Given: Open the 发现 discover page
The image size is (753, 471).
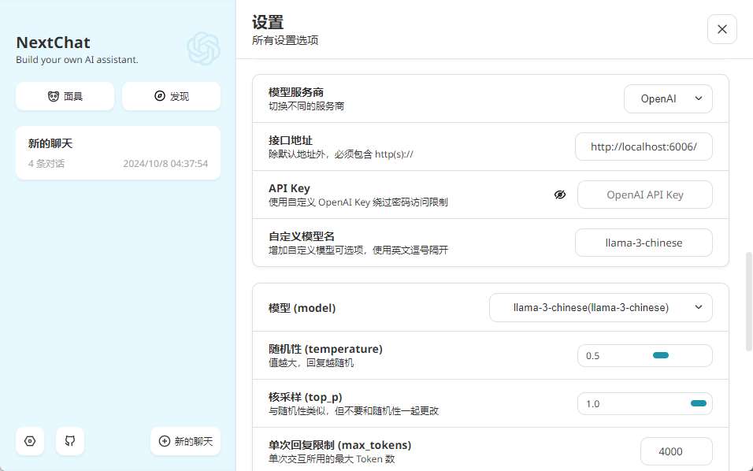Looking at the screenshot, I should pyautogui.click(x=172, y=96).
